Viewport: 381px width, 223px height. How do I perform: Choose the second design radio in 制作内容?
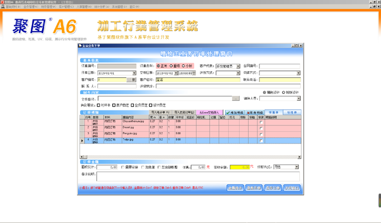pyautogui.click(x=284, y=92)
